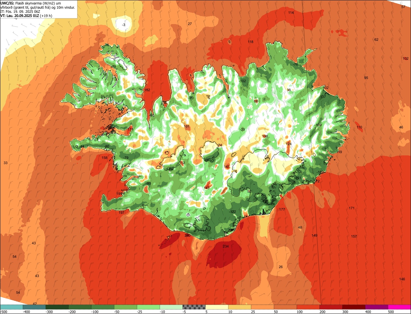This screenshot has height=314, width=411.
Task: Click the legend swatch between -500 and -400
Action: point(12,307)
